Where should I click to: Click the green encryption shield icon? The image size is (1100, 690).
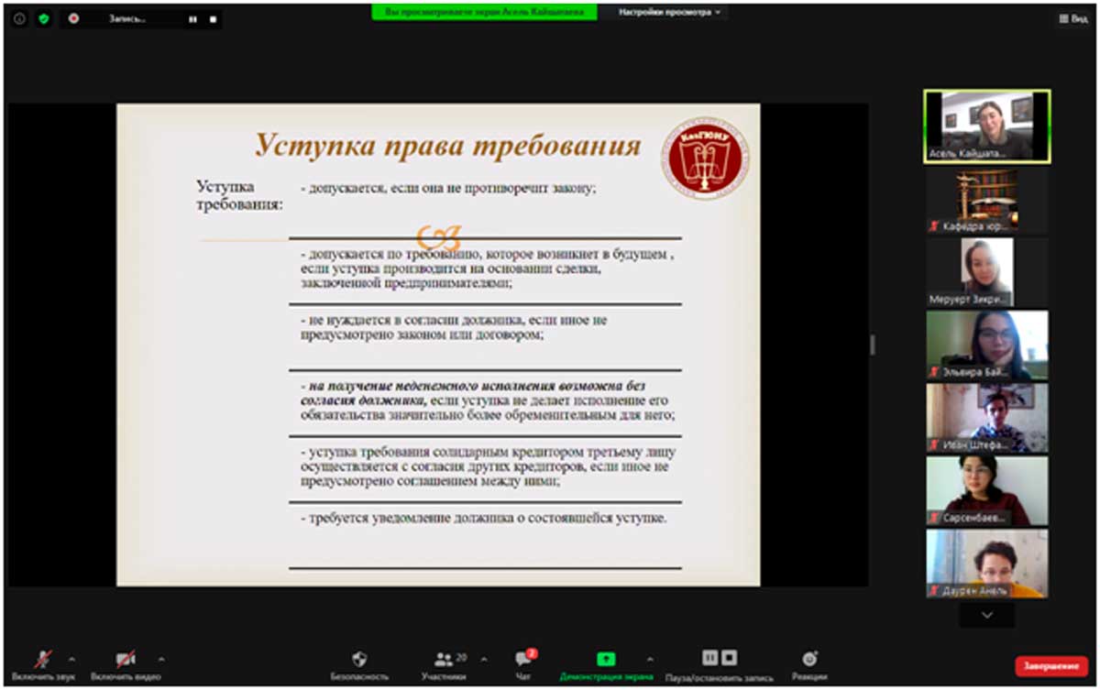point(43,18)
